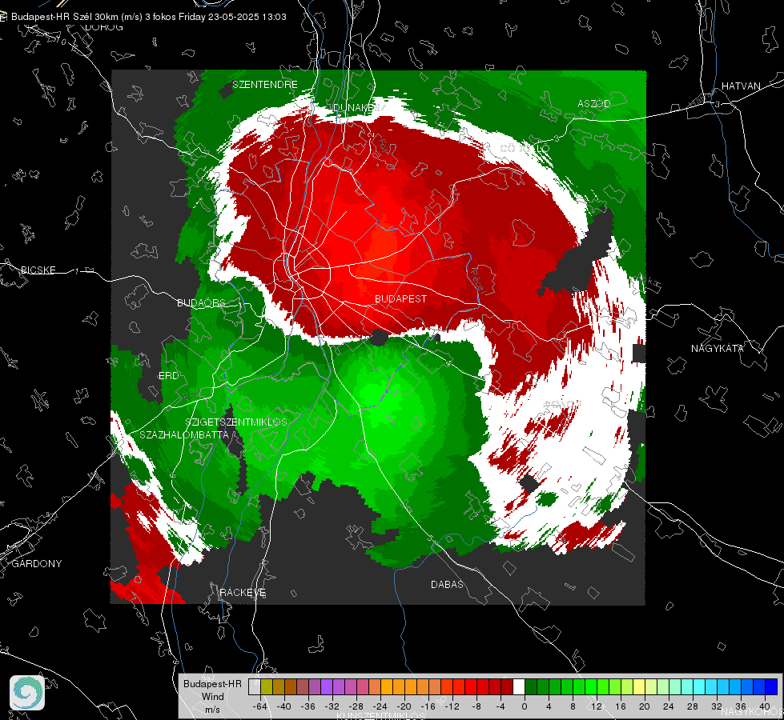Click the -16 value on the legend scale
The height and width of the screenshot is (720, 784).
click(428, 706)
